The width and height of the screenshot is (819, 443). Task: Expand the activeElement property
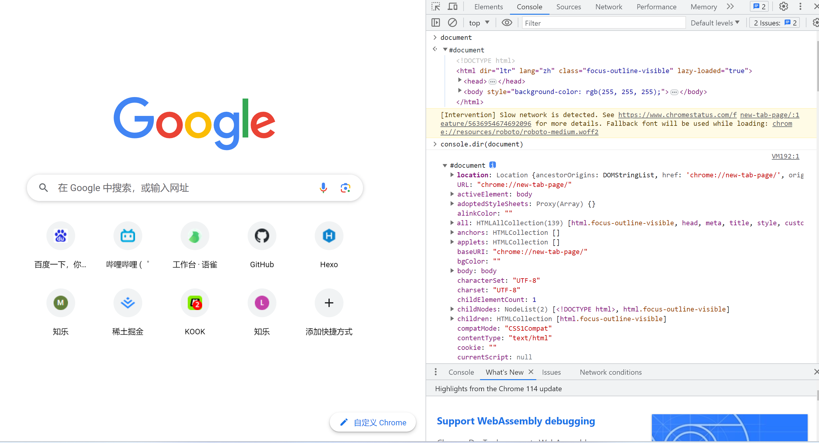point(452,194)
